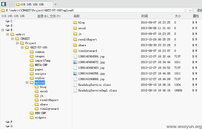Click the share folder icon in the tree

(37, 104)
